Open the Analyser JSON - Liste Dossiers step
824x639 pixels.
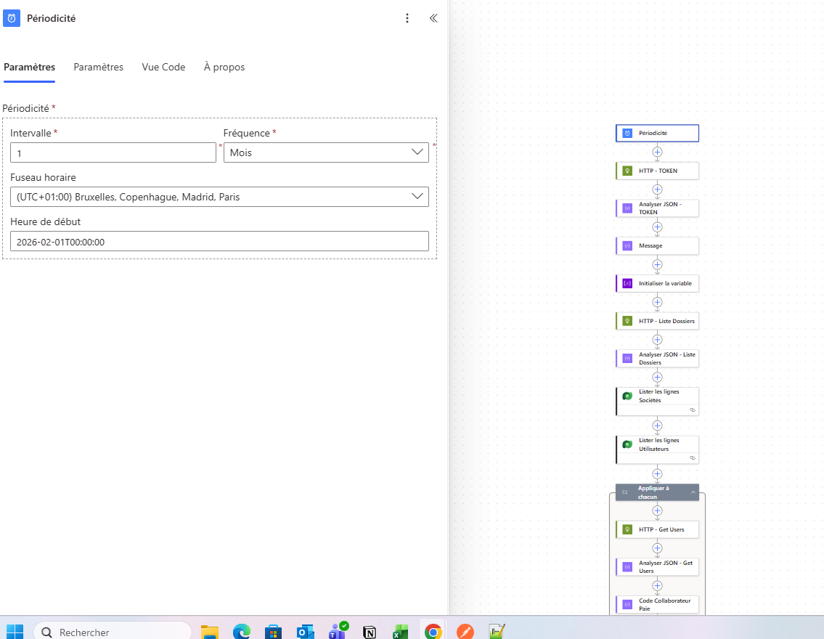[657, 358]
